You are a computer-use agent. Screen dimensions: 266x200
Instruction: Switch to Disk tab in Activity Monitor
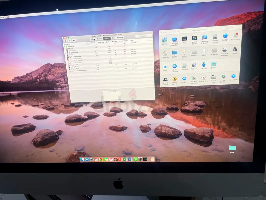[113, 38]
